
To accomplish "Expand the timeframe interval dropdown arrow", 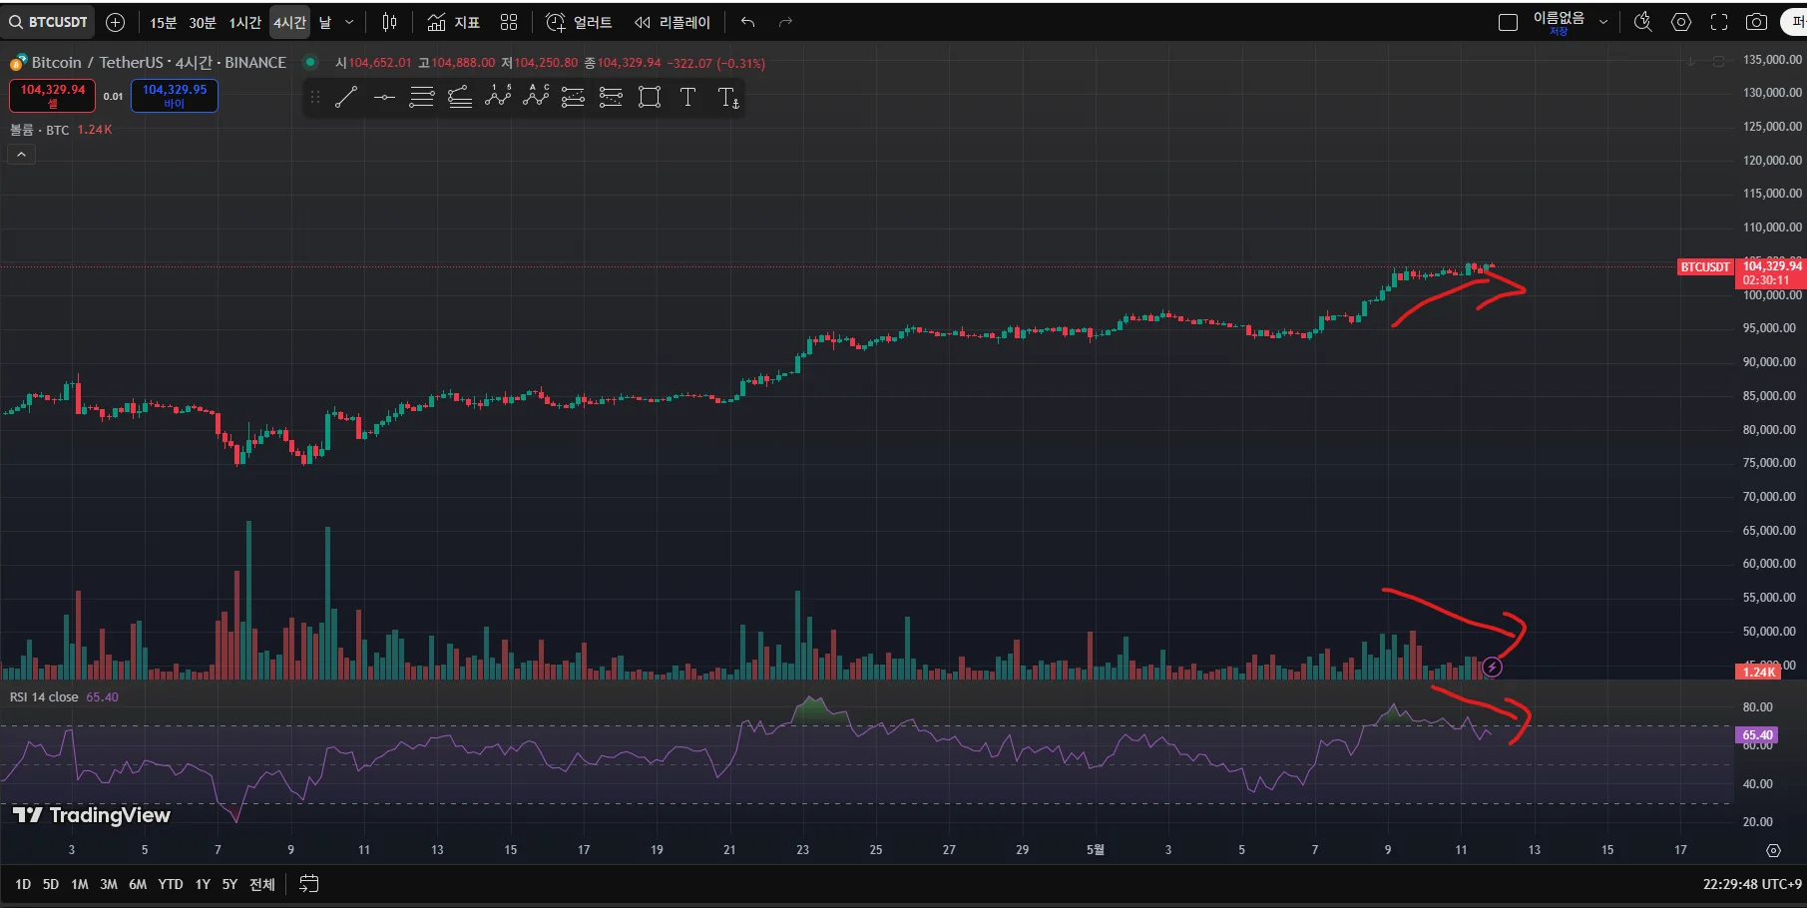I will click(349, 22).
